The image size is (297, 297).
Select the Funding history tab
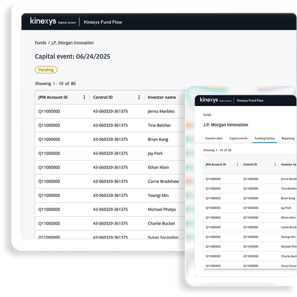pyautogui.click(x=265, y=138)
